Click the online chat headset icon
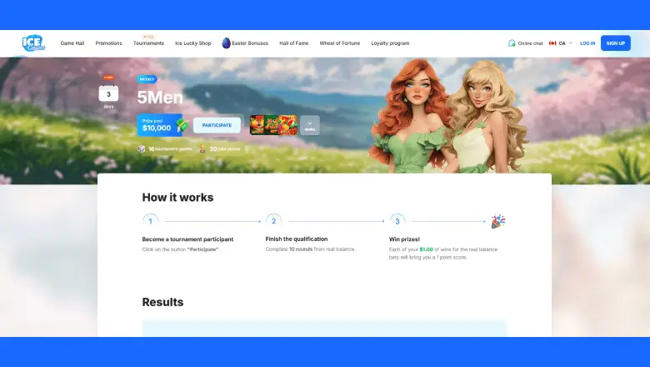650x367 pixels. [x=512, y=43]
